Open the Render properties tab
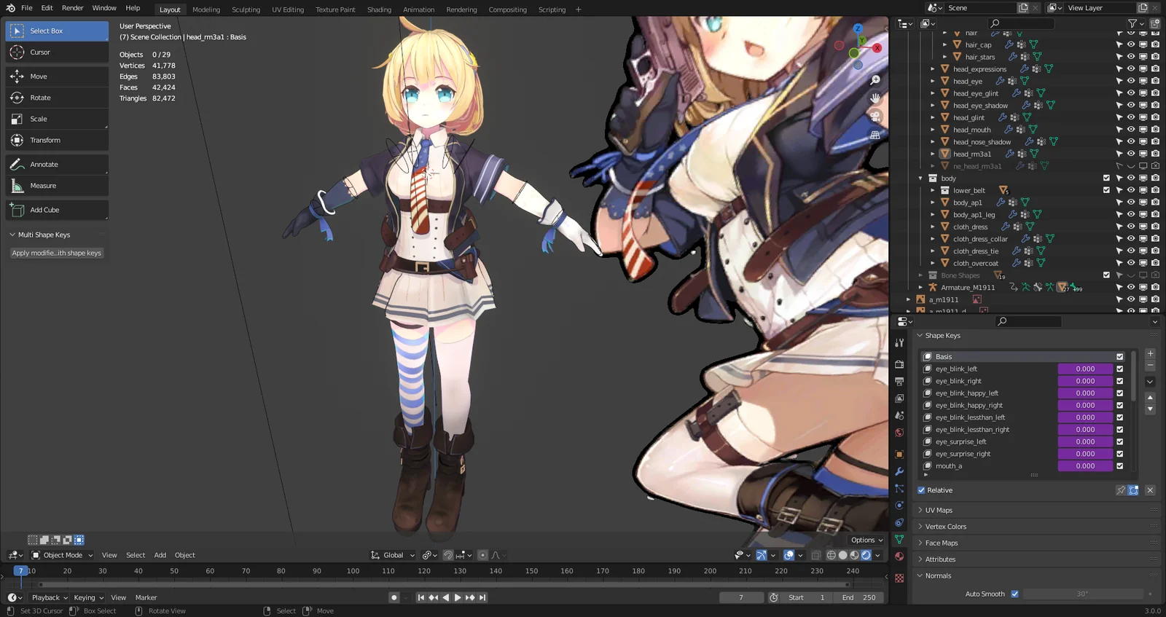Viewport: 1166px width, 617px height. (899, 363)
